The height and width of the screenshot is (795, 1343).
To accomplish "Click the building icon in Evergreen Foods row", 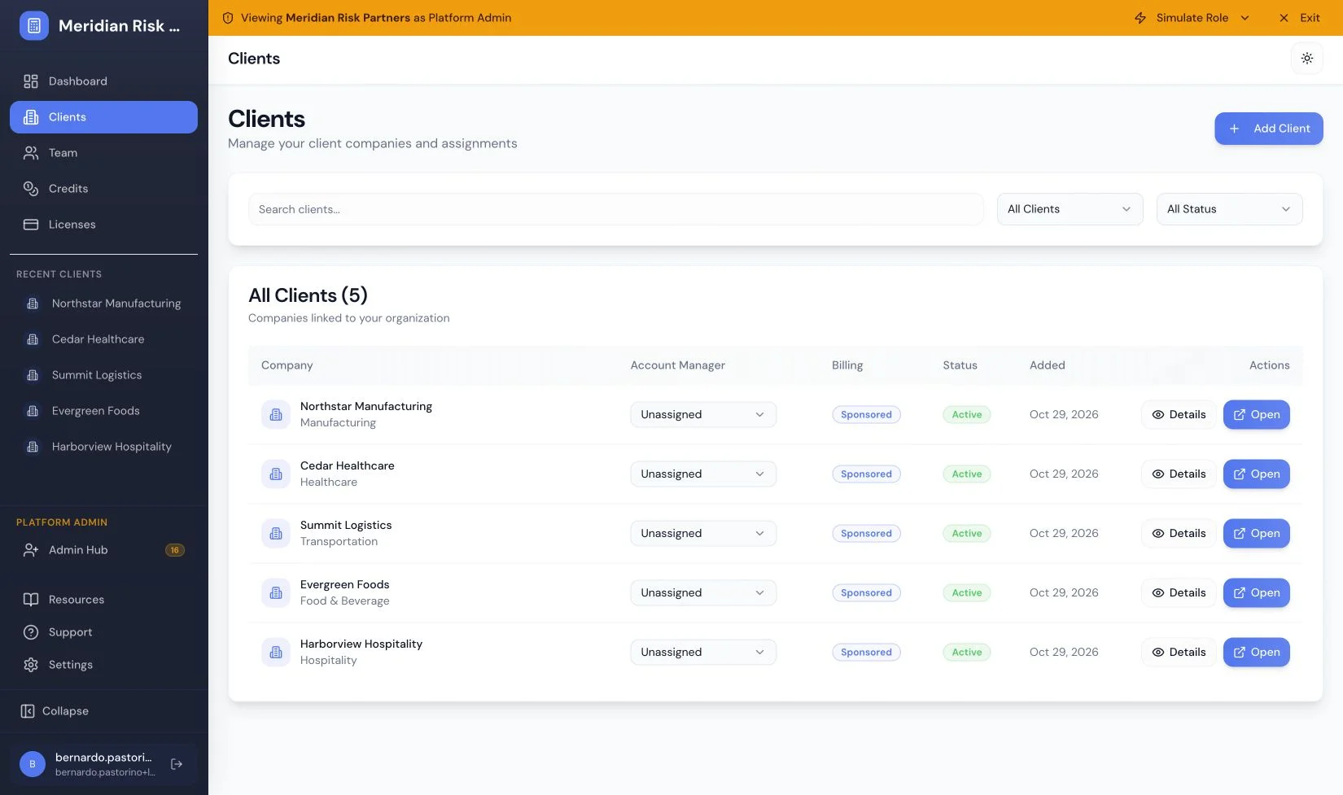I will 276,592.
